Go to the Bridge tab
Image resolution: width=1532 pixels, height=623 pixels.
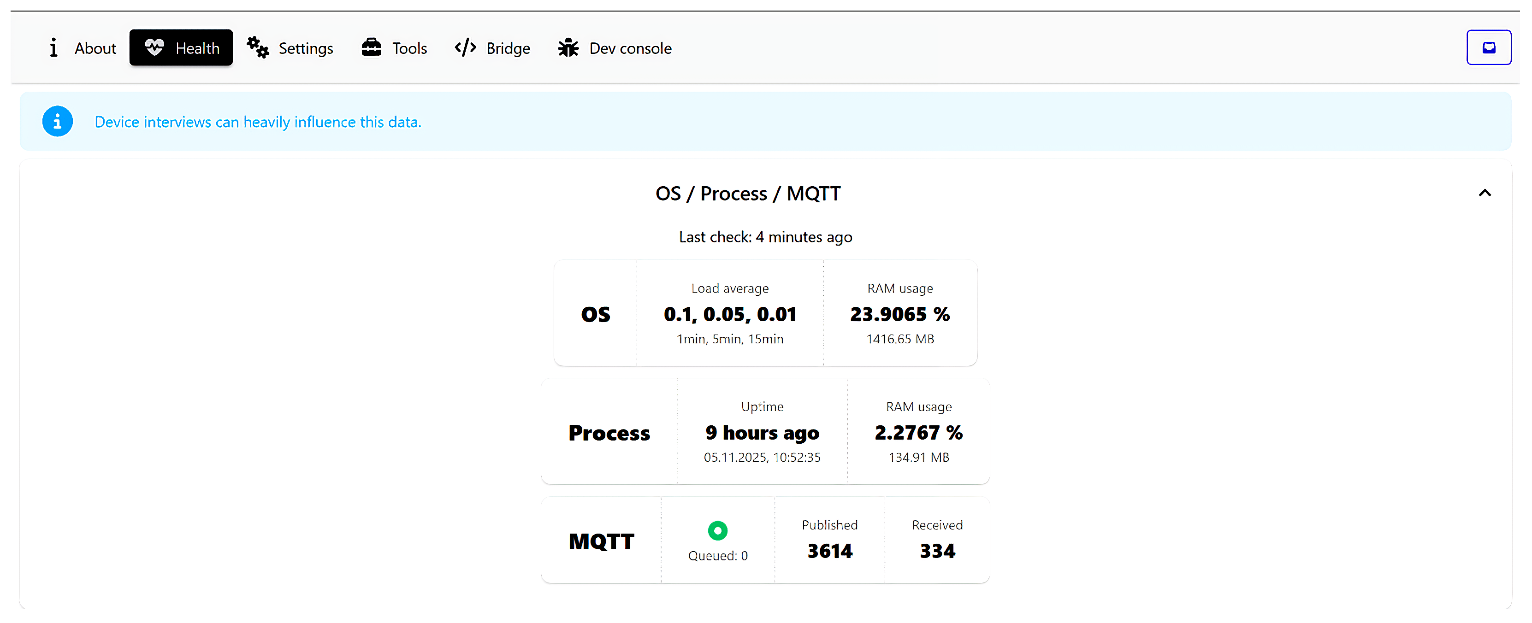[x=508, y=48]
